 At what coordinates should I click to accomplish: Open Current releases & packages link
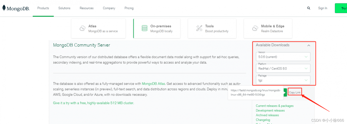(275, 106)
